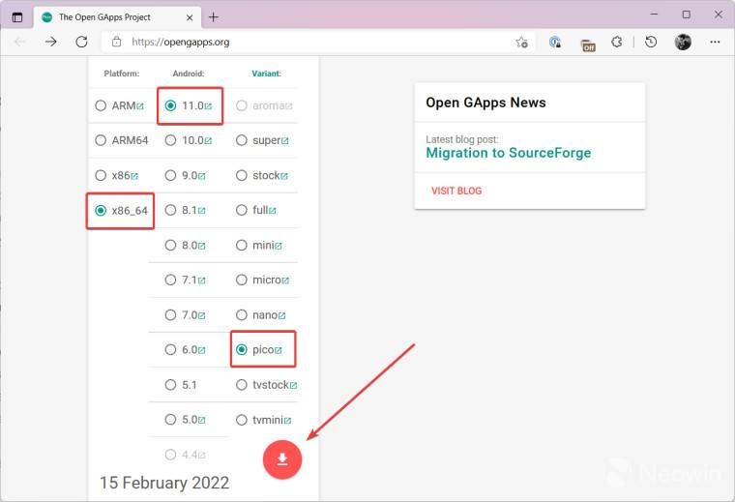Choose Android 8.1 radio button
Viewport: 735px width, 502px height.
(170, 210)
